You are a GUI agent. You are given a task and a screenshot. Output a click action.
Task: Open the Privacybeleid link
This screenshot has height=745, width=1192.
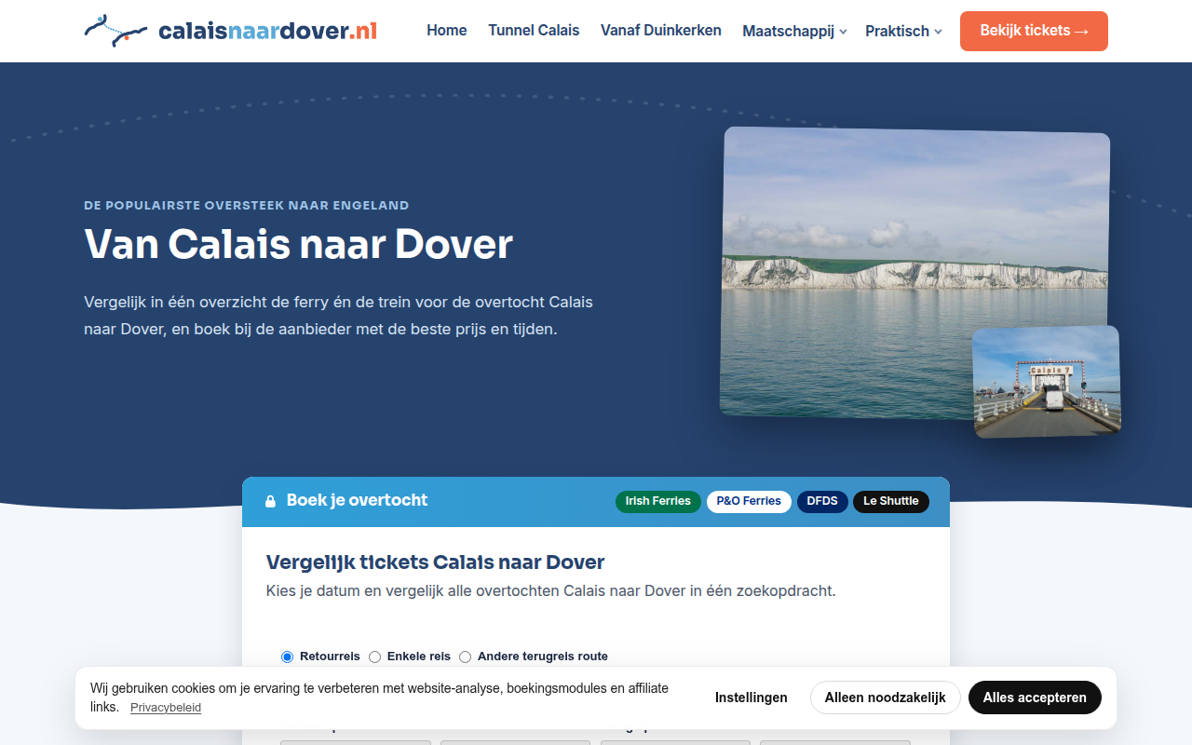click(166, 708)
